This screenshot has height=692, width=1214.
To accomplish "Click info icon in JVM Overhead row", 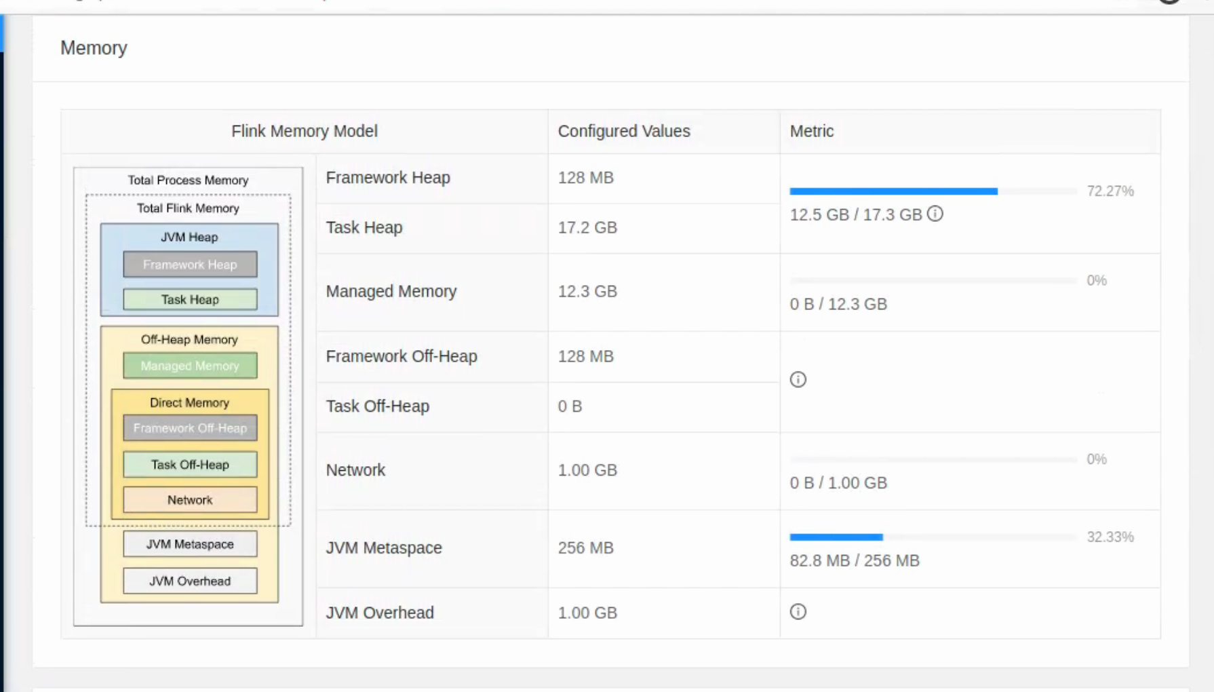I will tap(798, 611).
